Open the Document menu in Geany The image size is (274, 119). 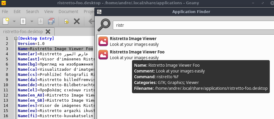tap(68, 12)
